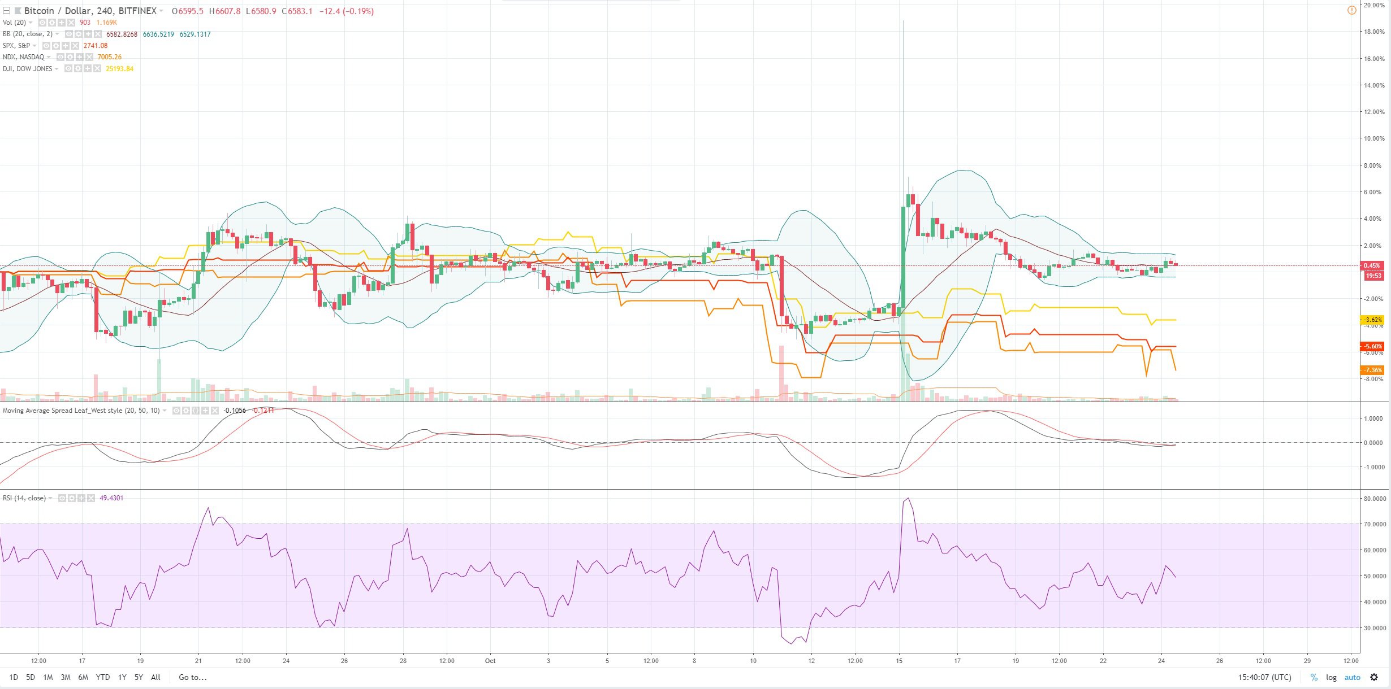
Task: Remove the SPX, S&P indicator with its X icon
Action: pyautogui.click(x=75, y=46)
